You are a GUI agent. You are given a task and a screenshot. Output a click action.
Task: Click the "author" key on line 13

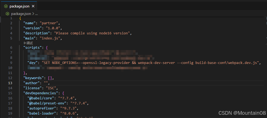click(x=32, y=83)
